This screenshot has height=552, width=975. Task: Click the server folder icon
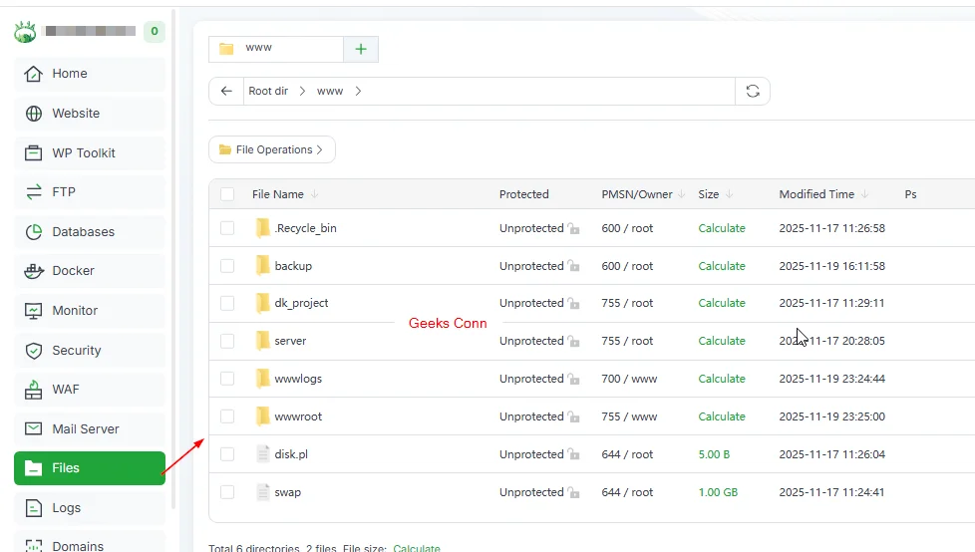click(x=263, y=341)
